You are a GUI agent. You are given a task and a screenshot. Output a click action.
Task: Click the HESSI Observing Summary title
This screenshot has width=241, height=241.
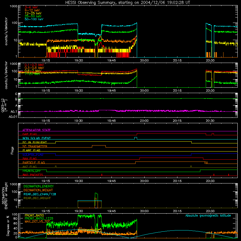coord(128,3)
